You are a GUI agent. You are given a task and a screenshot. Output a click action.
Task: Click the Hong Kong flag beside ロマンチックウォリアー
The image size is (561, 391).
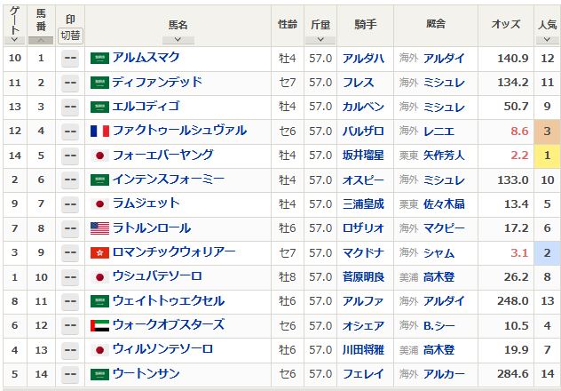tap(99, 252)
